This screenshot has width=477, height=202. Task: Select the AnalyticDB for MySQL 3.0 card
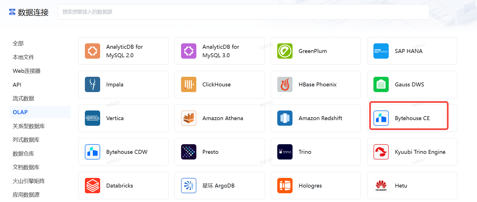point(220,51)
